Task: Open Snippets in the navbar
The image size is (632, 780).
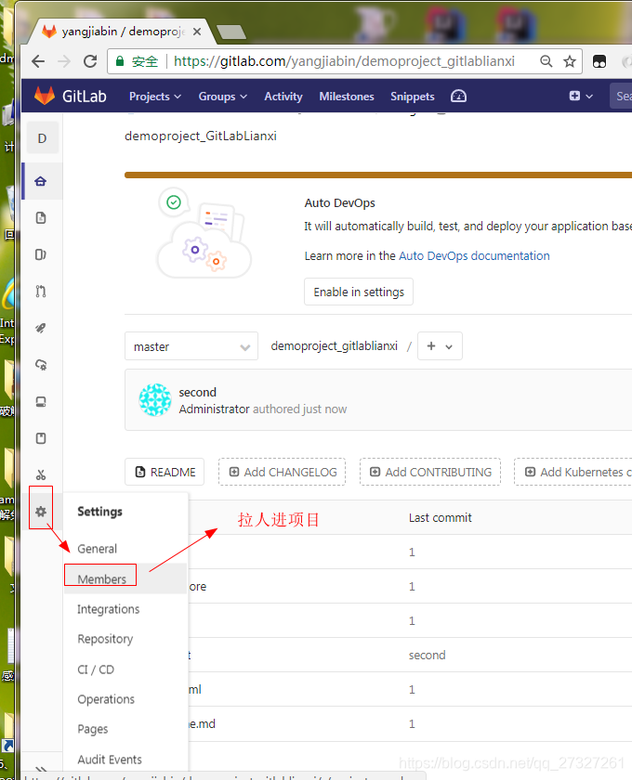Action: click(413, 97)
